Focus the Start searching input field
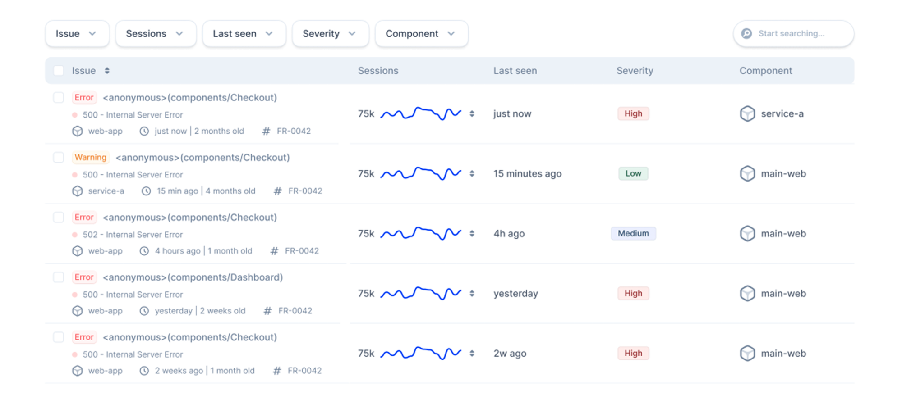The width and height of the screenshot is (902, 413). tap(798, 34)
